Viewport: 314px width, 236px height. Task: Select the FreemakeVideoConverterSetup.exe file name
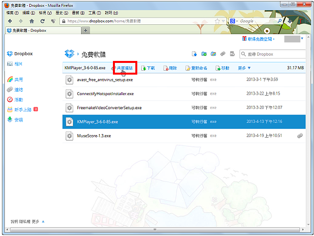(x=109, y=108)
